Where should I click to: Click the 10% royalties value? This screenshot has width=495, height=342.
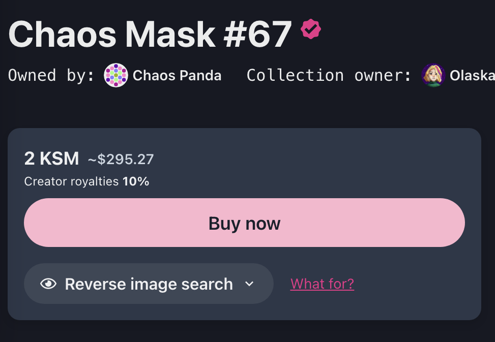pos(136,181)
